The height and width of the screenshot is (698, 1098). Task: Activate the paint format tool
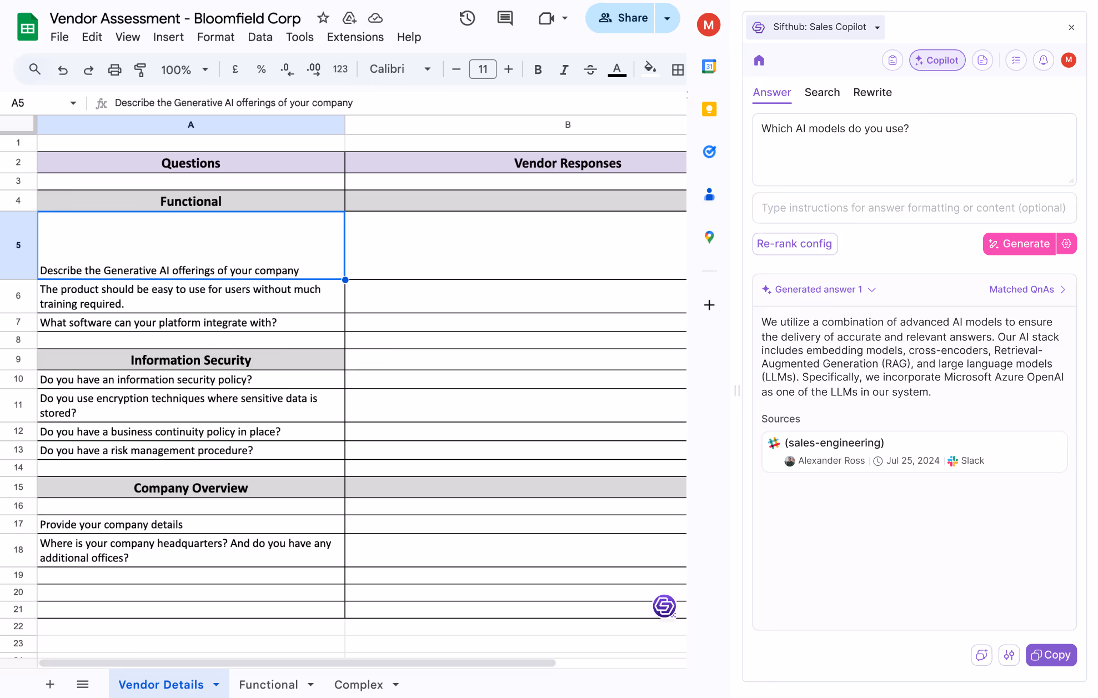pyautogui.click(x=140, y=69)
